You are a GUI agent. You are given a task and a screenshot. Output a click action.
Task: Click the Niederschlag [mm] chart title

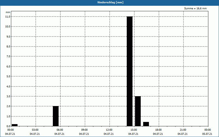pyautogui.click(x=110, y=2)
